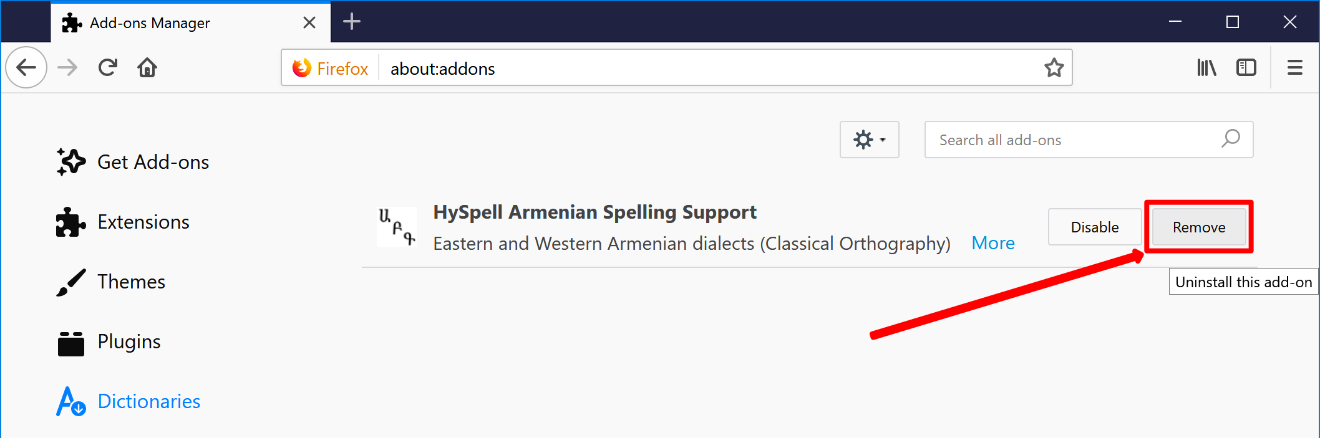Reload the current page
The width and height of the screenshot is (1320, 438).
[108, 67]
